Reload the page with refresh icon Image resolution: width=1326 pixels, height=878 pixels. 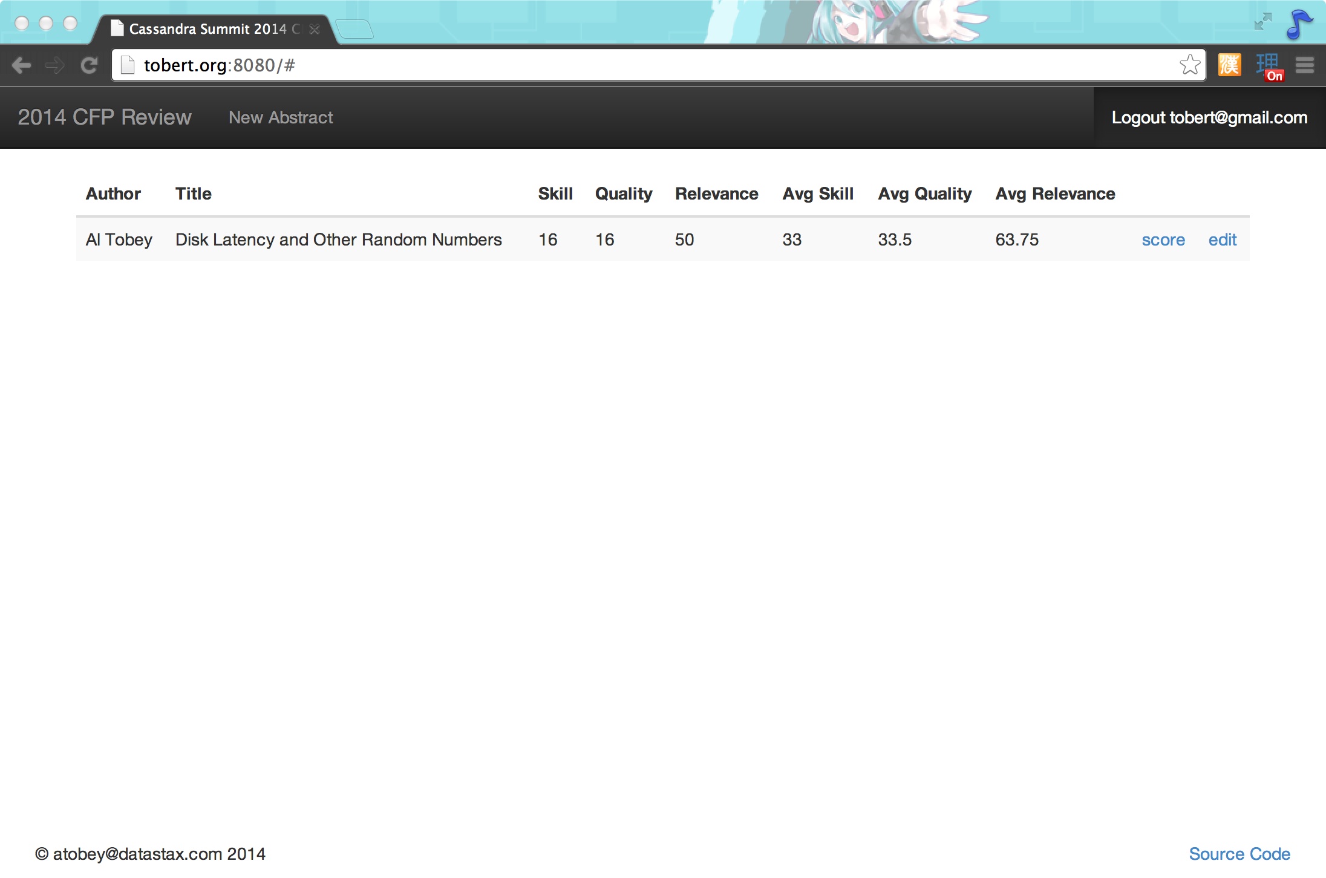[x=90, y=65]
